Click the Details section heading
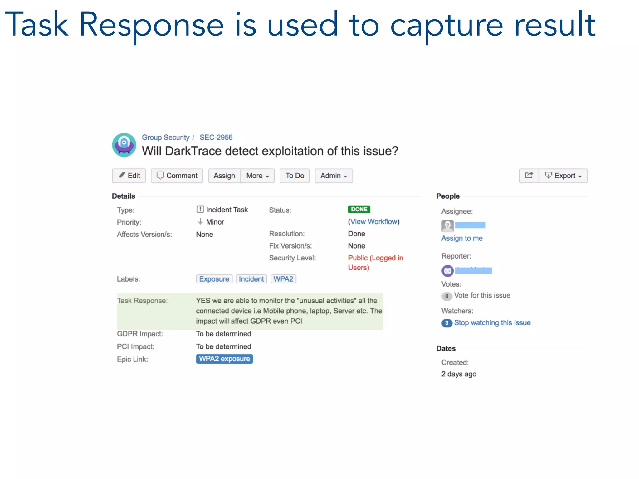 coord(124,196)
